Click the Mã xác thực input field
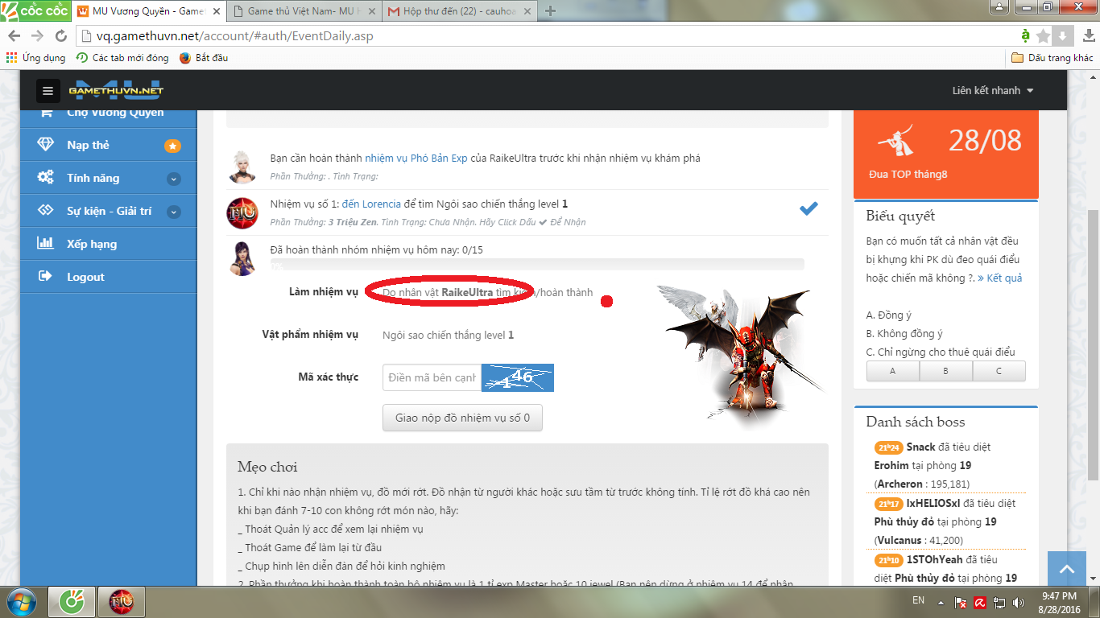 [432, 377]
